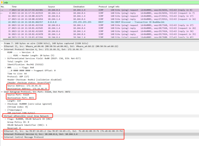Viewport: 199px width, 146px height.
Task: Select Destination Address 172.16.66.33 line
Action: point(27,89)
